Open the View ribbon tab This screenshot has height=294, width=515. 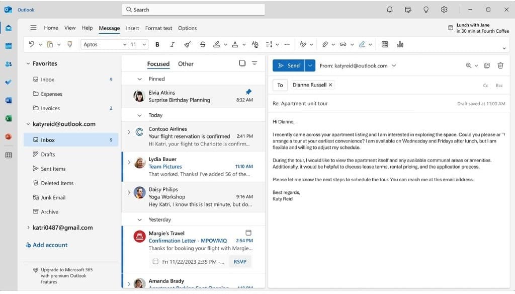(70, 28)
